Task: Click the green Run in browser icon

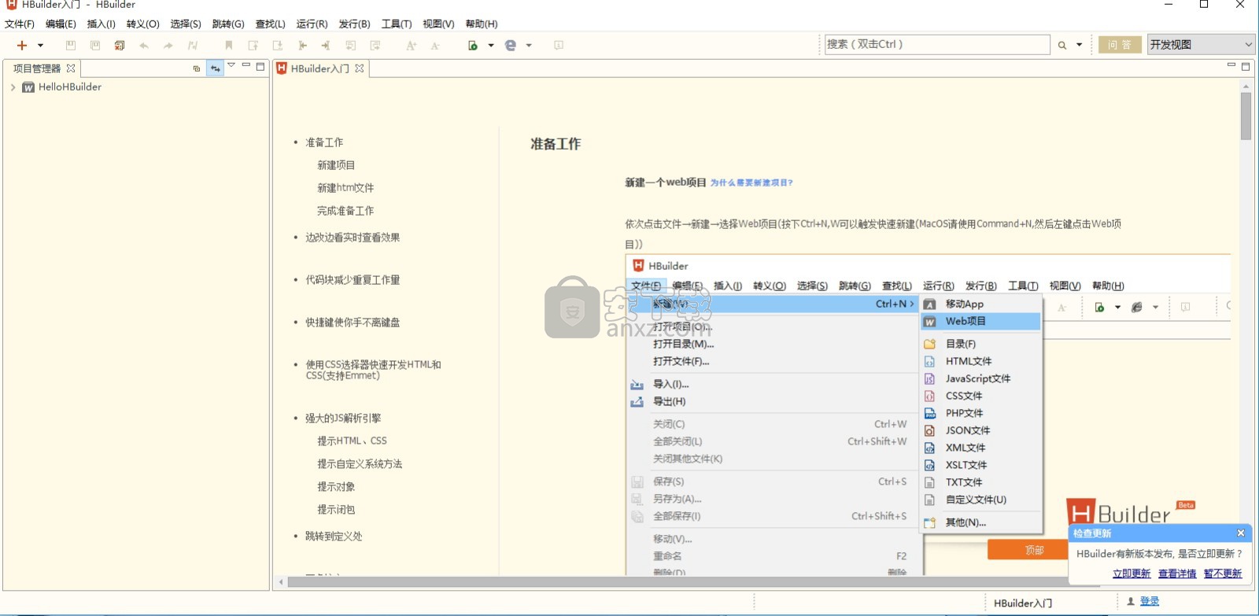Action: click(473, 46)
